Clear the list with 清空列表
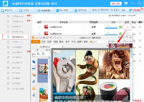The image size is (144, 102). (x=80, y=10)
